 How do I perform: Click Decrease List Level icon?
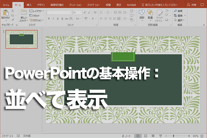[115, 12]
